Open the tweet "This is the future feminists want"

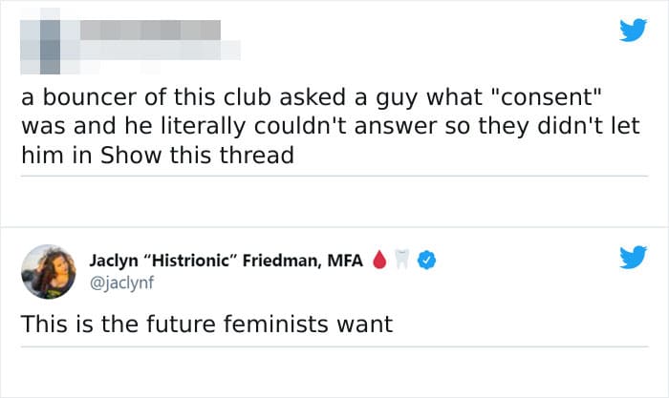click(x=206, y=324)
